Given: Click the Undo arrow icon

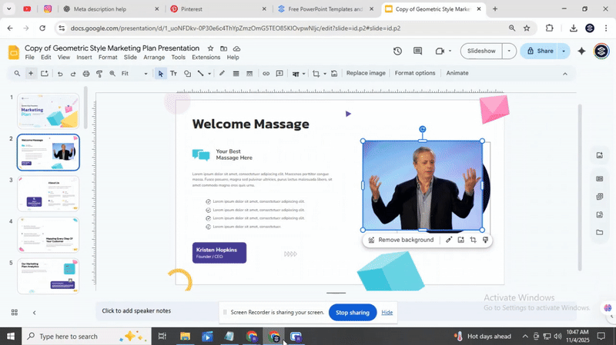Looking at the screenshot, I should tap(59, 74).
